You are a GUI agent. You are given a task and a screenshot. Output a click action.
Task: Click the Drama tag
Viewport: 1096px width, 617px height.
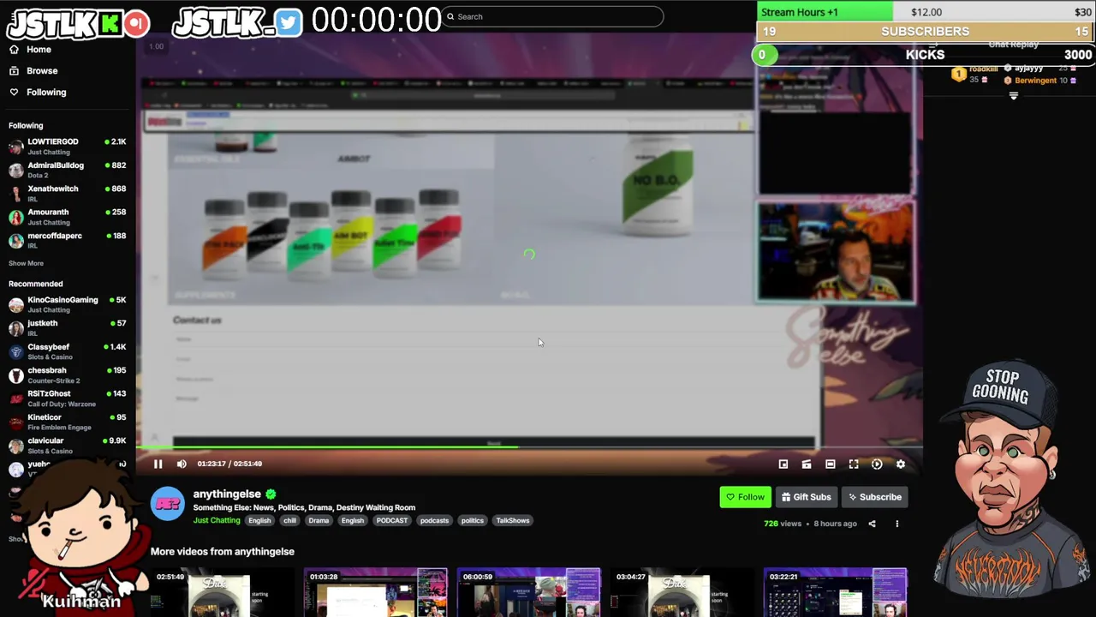tap(319, 520)
